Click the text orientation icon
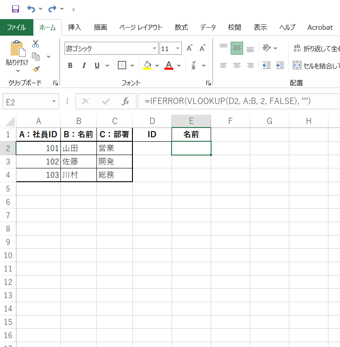340x347 pixels. (267, 48)
